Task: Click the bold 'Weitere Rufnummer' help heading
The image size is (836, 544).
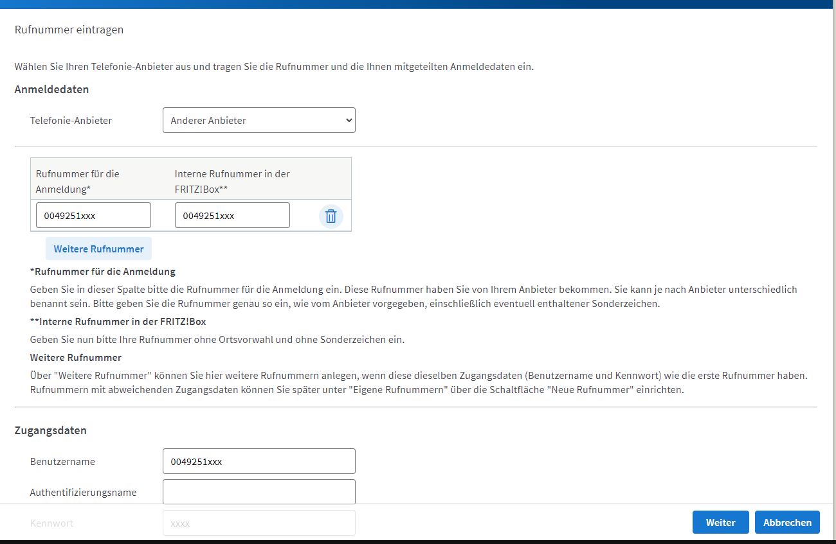Action: click(x=76, y=357)
